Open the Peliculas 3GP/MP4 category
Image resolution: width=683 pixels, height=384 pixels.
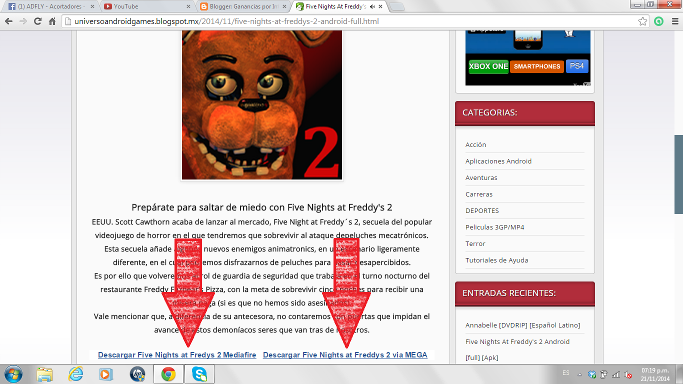click(x=495, y=227)
